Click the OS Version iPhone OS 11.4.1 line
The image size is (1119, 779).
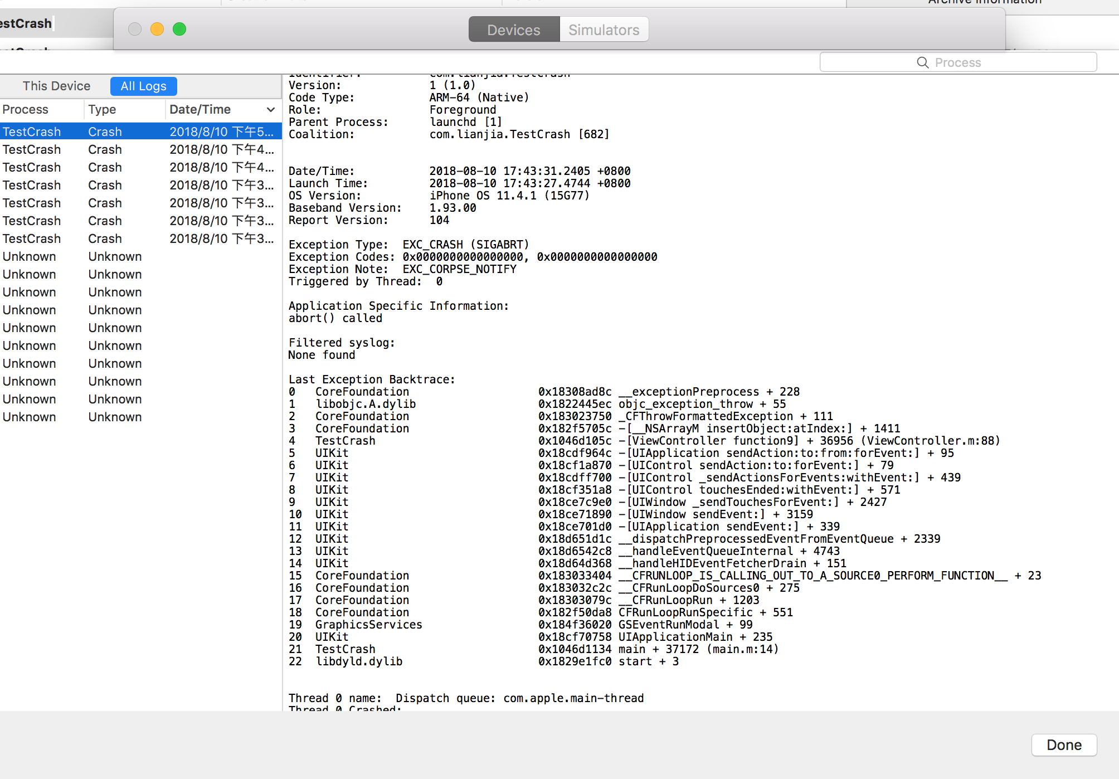coord(439,196)
